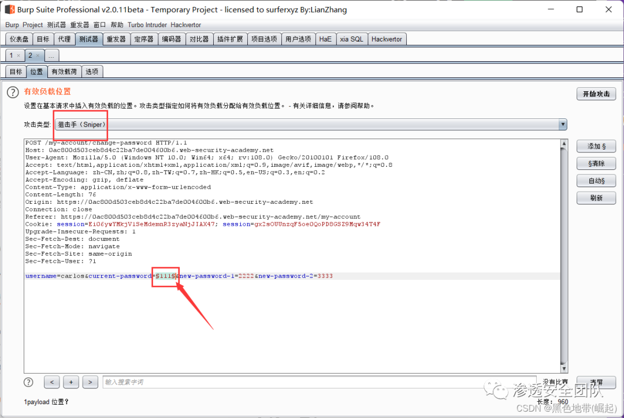
Task: Click the help icon beside the search bar
Action: (x=28, y=382)
